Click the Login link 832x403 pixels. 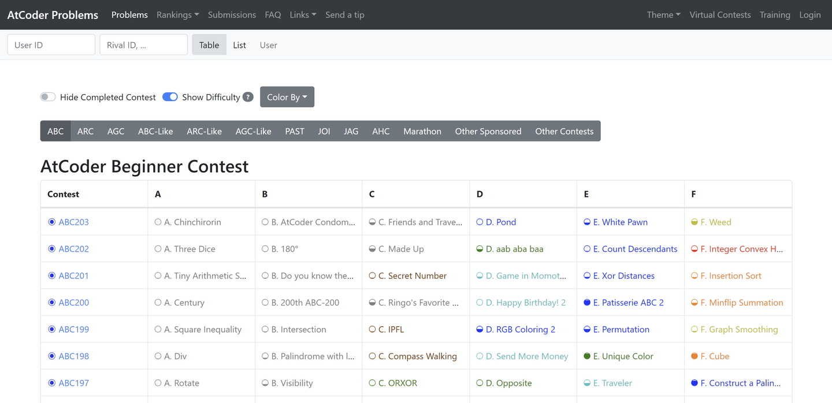coord(809,15)
